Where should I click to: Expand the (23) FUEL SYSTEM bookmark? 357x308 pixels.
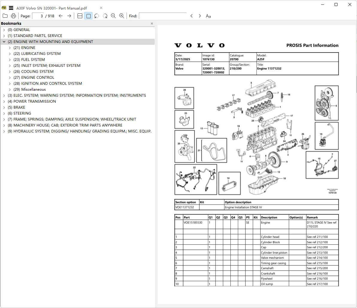(x=10, y=60)
